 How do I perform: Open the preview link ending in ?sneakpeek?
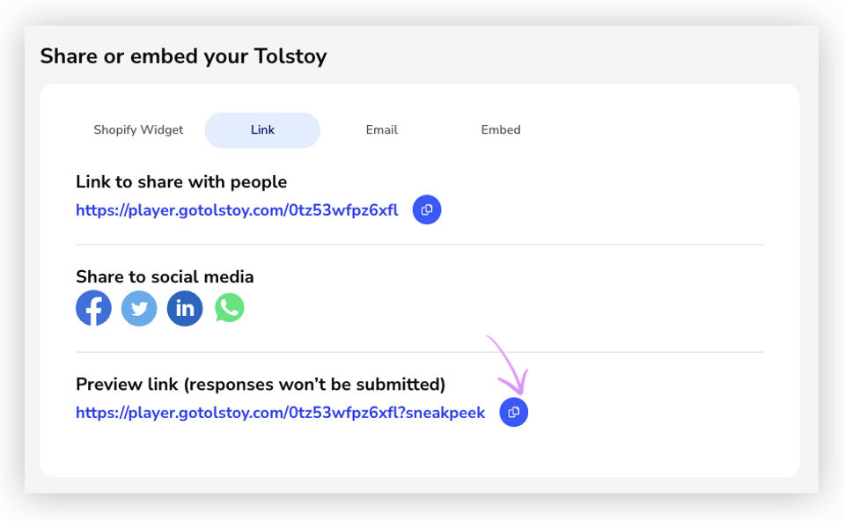[280, 413]
